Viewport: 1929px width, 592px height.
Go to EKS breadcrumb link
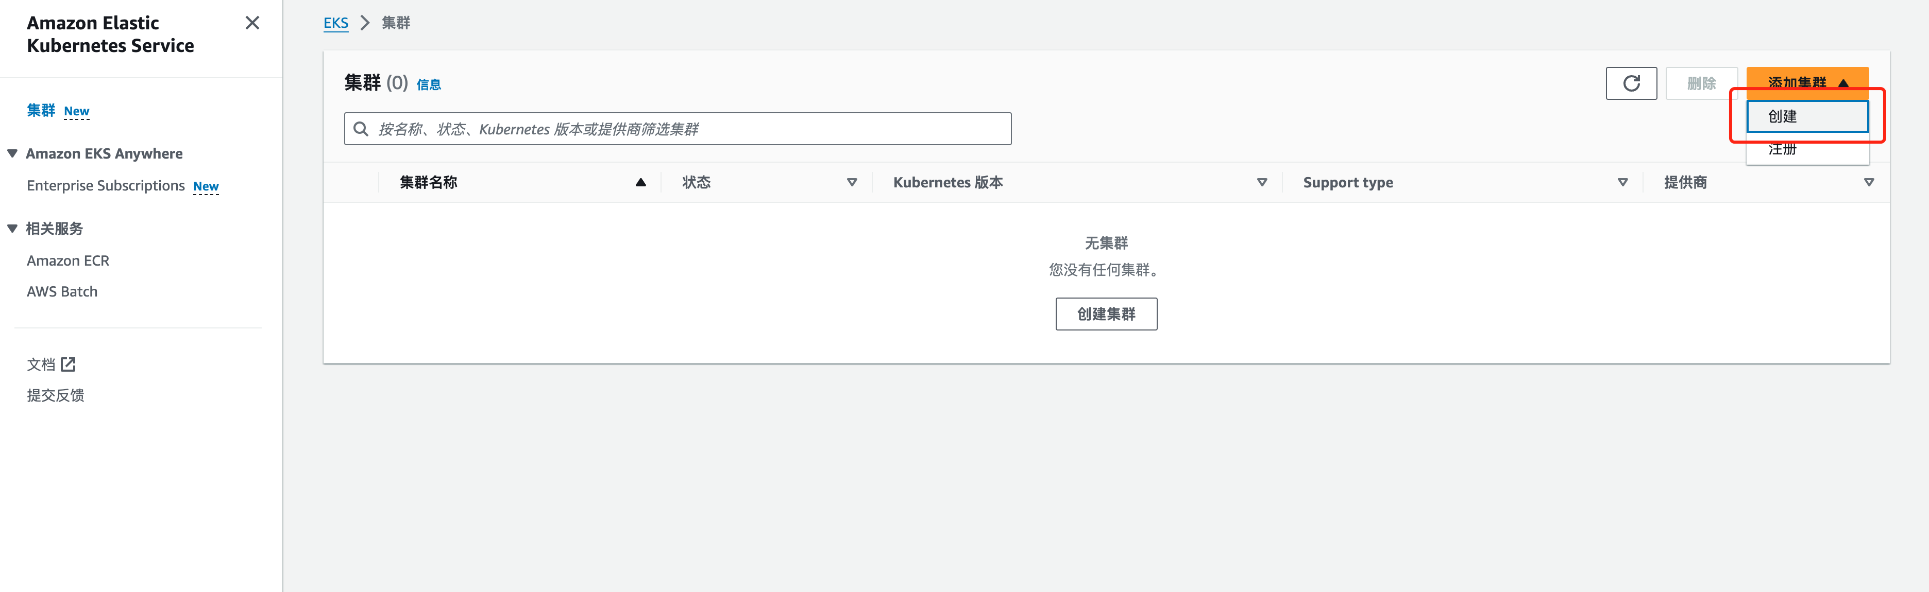click(335, 23)
